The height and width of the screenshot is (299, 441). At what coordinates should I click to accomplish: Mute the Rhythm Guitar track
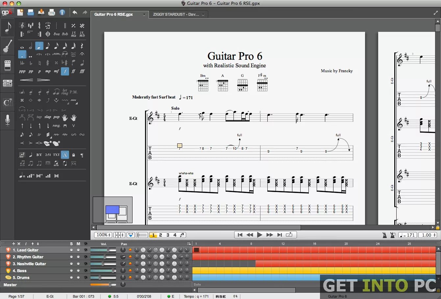(x=78, y=257)
